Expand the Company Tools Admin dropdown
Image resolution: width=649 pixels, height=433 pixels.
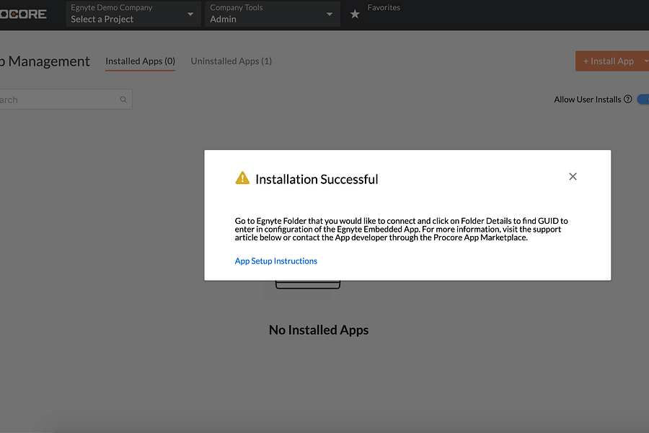(x=271, y=13)
